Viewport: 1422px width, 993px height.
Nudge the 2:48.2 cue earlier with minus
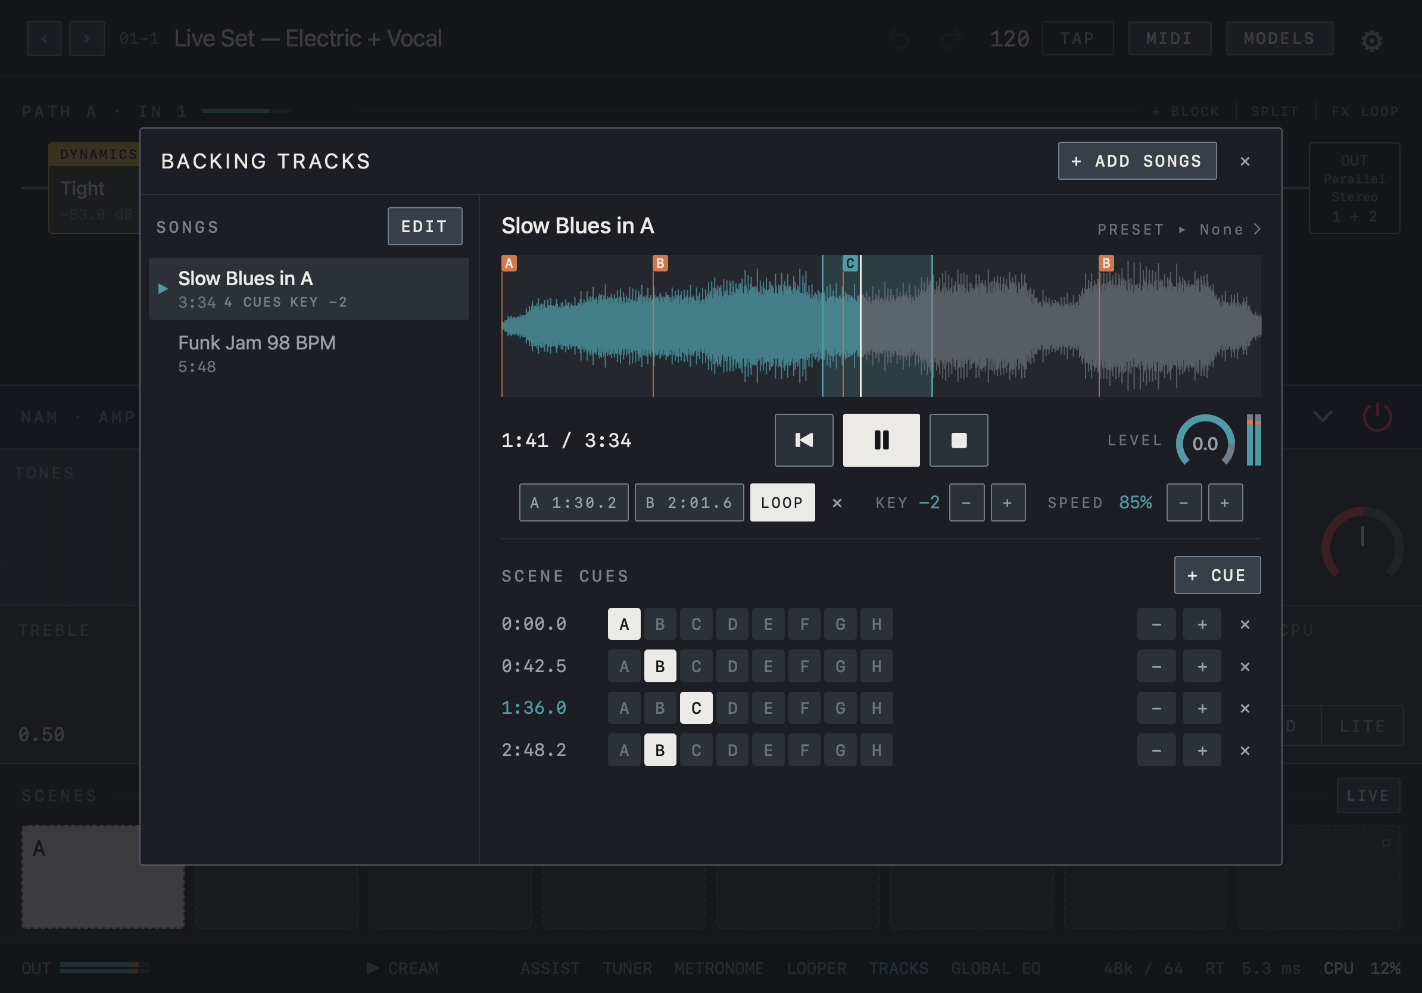[x=1156, y=750]
